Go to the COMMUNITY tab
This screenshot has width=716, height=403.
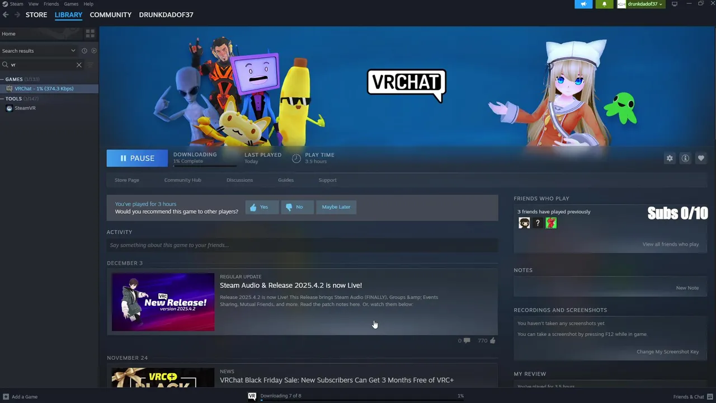[111, 15]
